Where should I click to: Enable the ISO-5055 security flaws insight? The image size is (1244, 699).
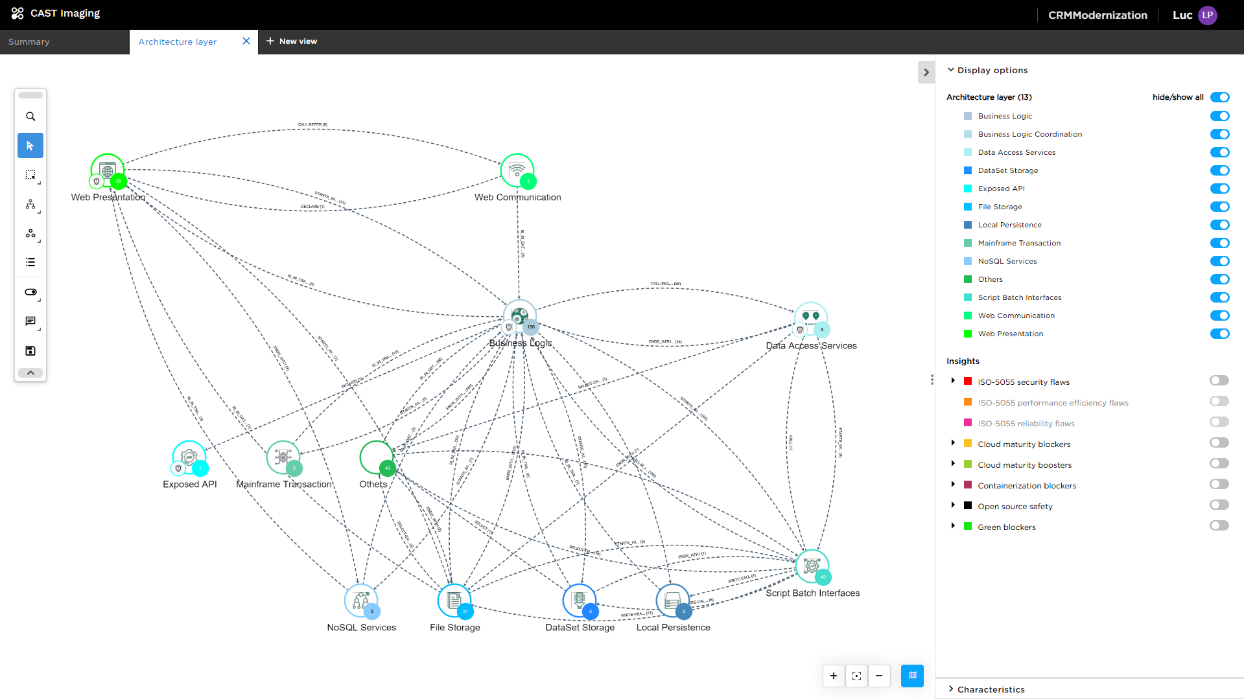[1219, 381]
